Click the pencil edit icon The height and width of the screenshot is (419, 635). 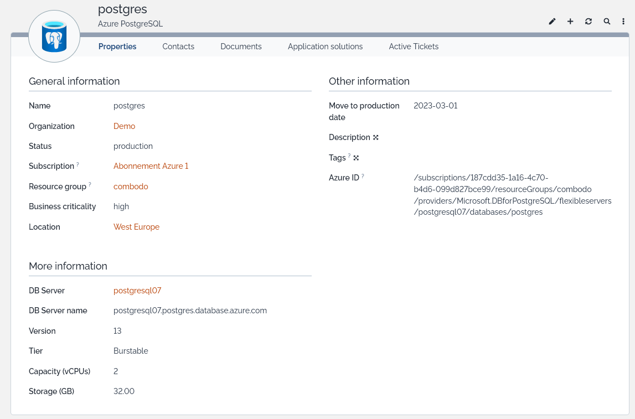coord(552,22)
